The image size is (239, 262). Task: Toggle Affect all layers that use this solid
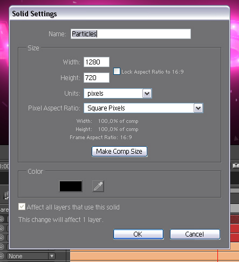click(x=22, y=207)
